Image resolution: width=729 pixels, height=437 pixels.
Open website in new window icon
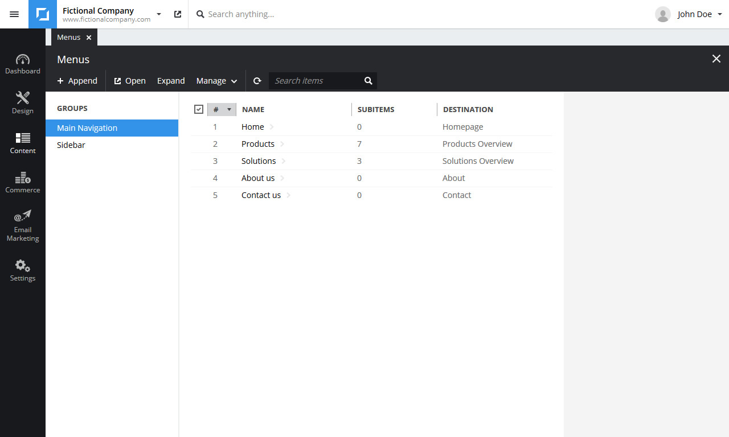pyautogui.click(x=178, y=14)
